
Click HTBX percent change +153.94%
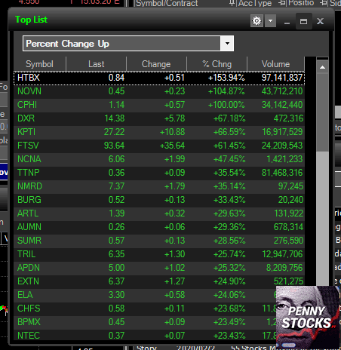coord(226,78)
